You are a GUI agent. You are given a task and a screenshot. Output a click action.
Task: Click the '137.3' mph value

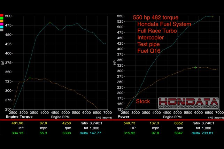point(154,123)
